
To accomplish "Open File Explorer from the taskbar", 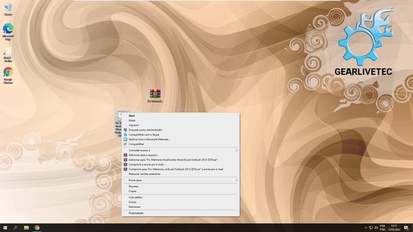I will click(x=26, y=227).
